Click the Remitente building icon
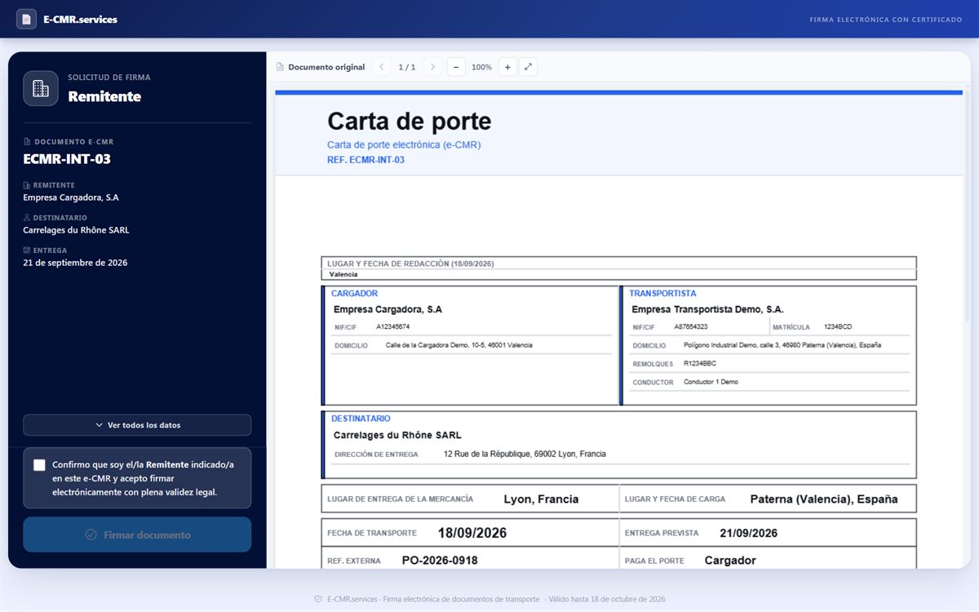 (x=41, y=88)
